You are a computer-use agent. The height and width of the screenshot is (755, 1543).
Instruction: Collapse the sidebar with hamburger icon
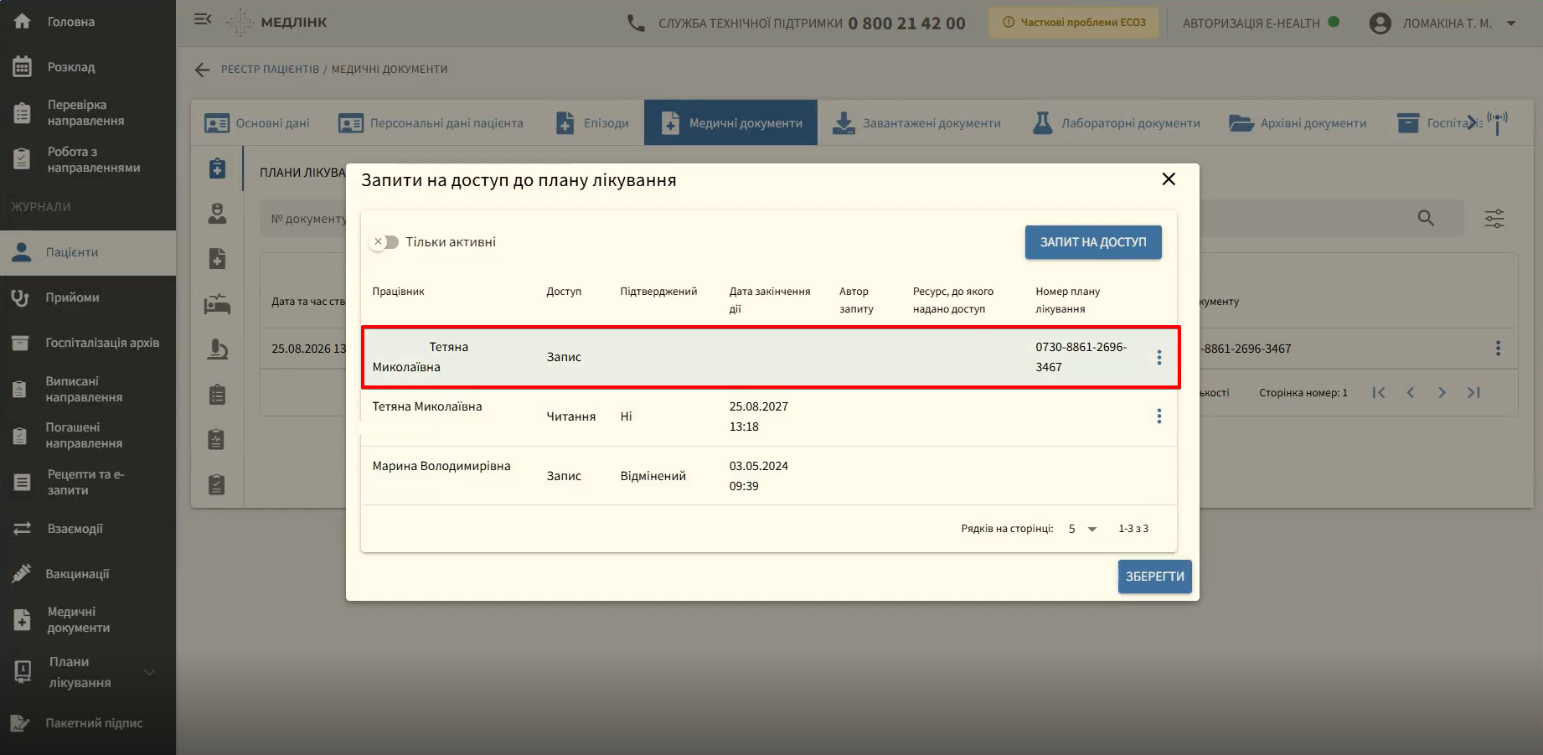pyautogui.click(x=203, y=19)
